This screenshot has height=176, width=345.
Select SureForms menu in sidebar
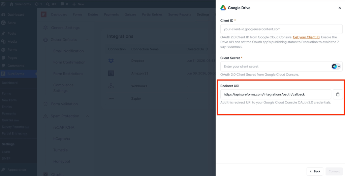[19, 74]
